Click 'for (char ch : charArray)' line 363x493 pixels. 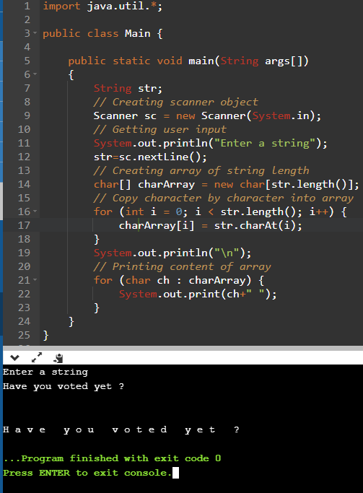[x=179, y=280]
